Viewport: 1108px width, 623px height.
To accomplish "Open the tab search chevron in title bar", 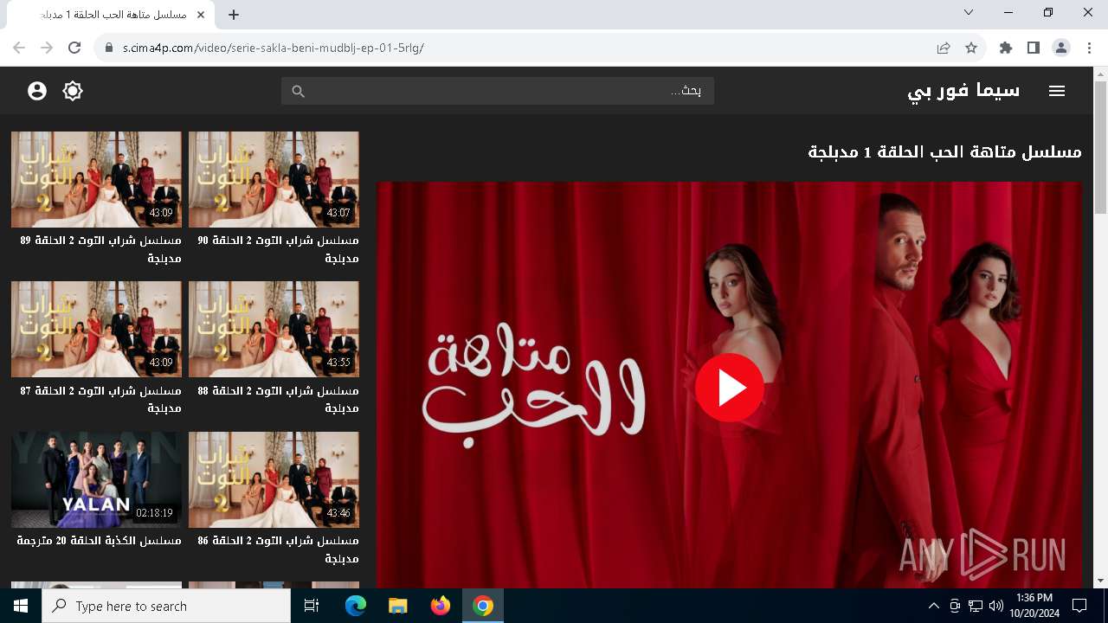I will tap(969, 13).
